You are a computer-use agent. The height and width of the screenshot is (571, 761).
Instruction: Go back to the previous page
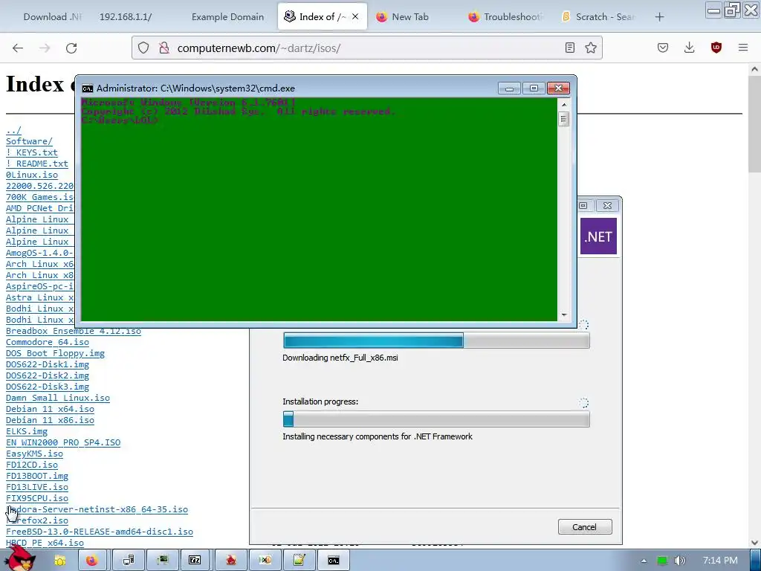[18, 48]
